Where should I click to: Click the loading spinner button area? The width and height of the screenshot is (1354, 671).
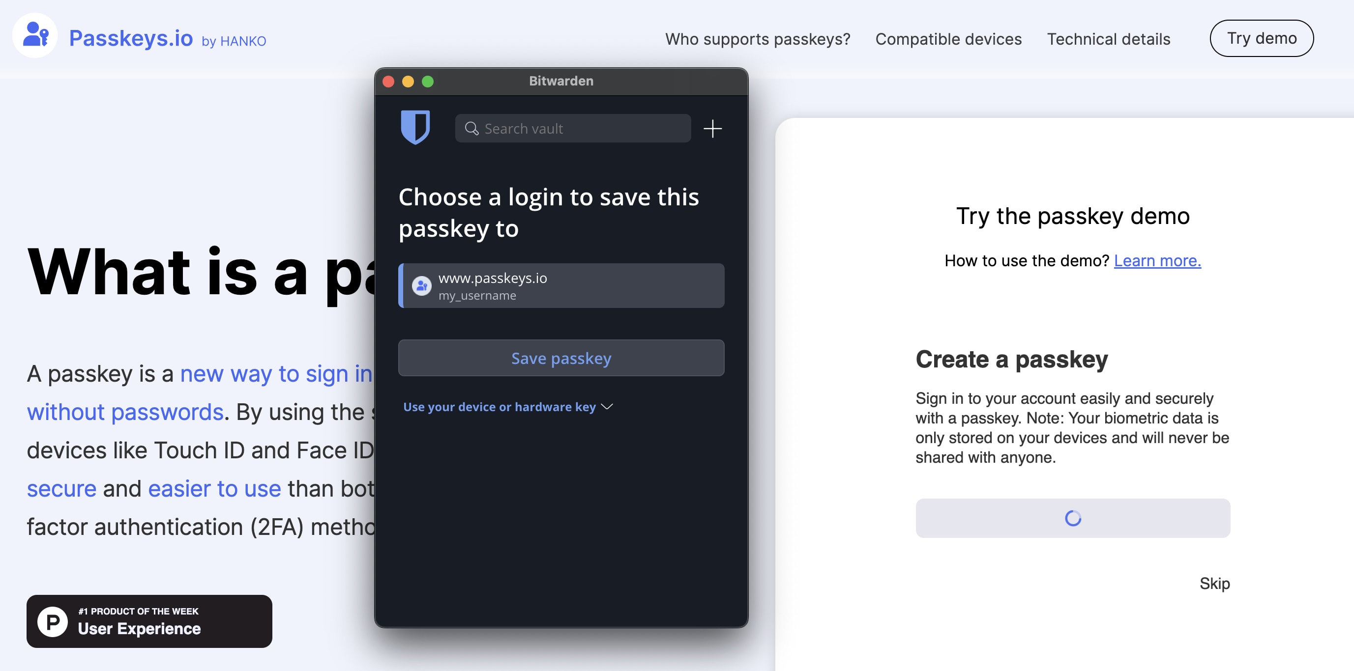[x=1072, y=517]
